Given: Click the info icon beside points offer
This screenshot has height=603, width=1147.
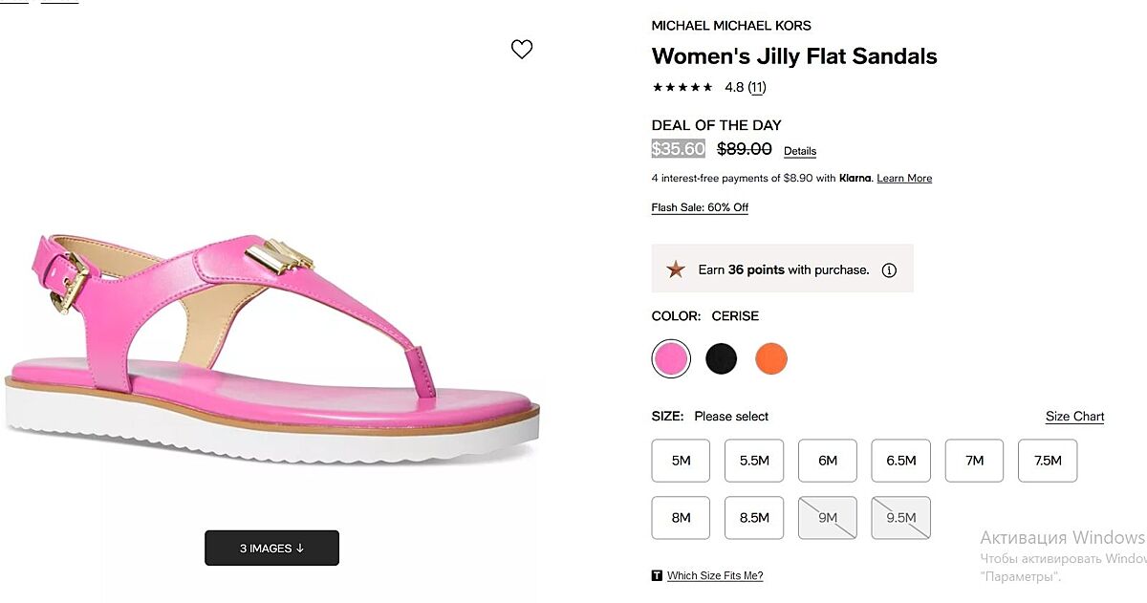Looking at the screenshot, I should coord(889,270).
